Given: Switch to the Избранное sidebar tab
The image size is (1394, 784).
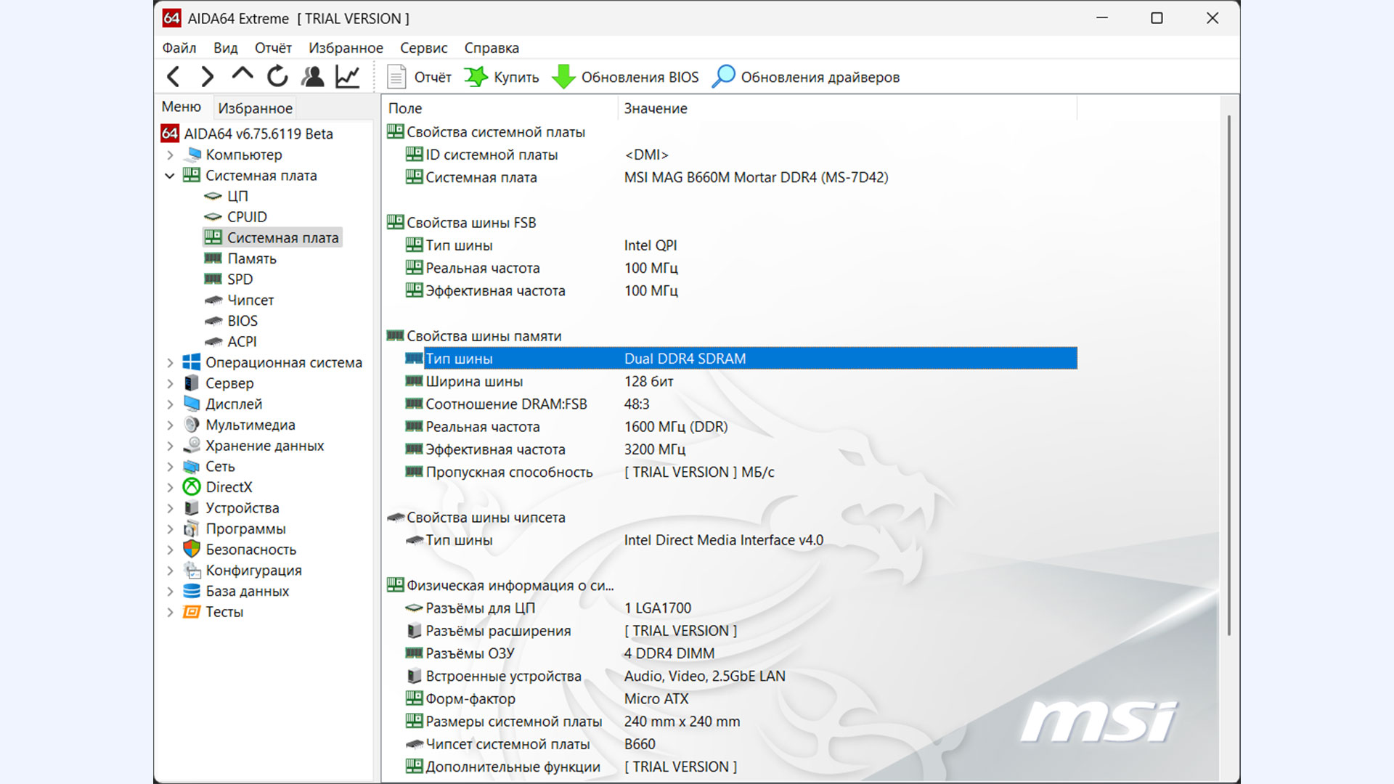Looking at the screenshot, I should tap(255, 108).
